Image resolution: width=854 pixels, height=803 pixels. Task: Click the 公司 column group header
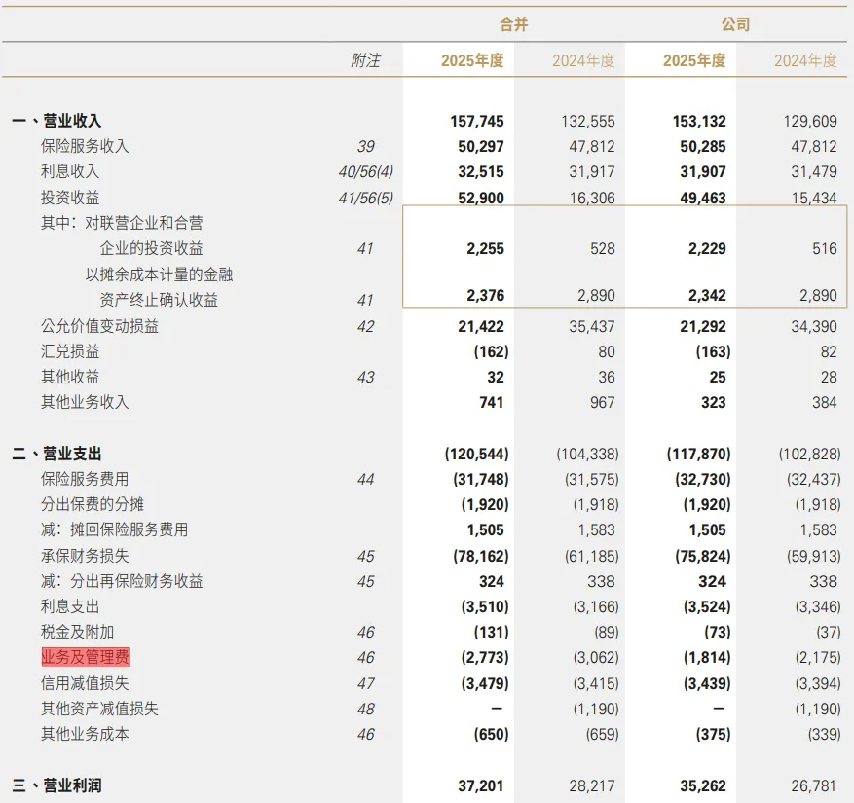736,24
